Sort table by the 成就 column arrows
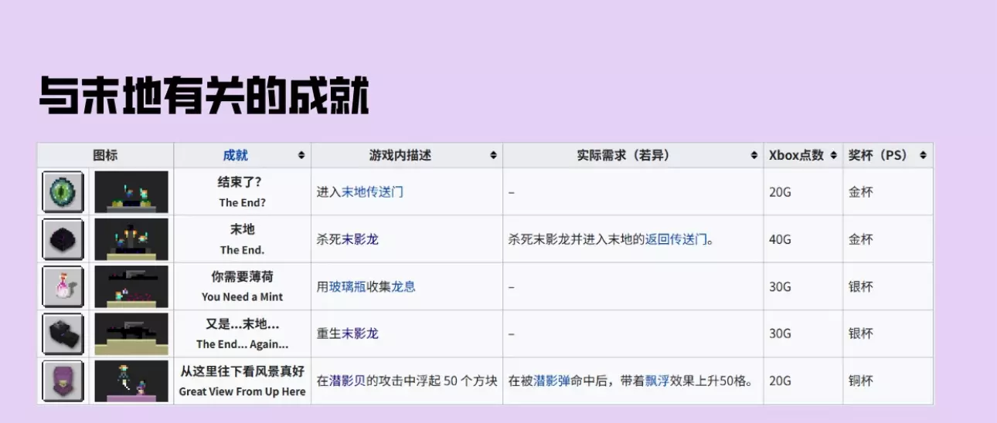 pos(301,155)
